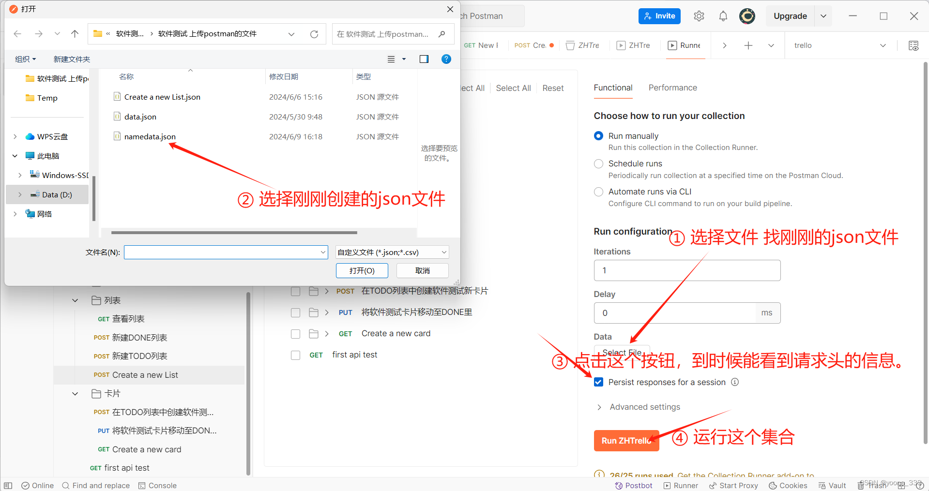Screen dimensions: 929x491
Task: Click the Online status indicator
Action: coord(38,486)
